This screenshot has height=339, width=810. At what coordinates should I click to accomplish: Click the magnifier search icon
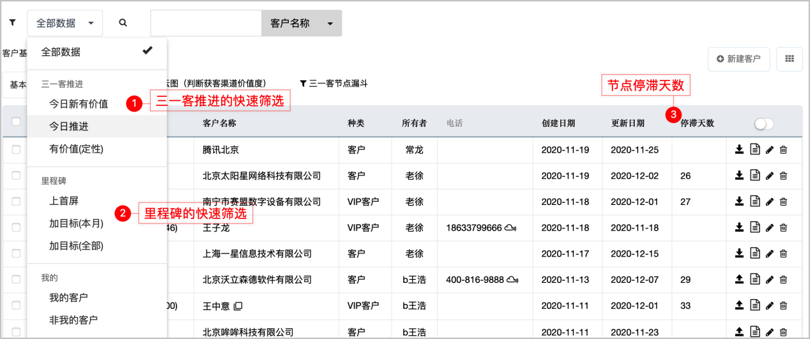[x=123, y=22]
